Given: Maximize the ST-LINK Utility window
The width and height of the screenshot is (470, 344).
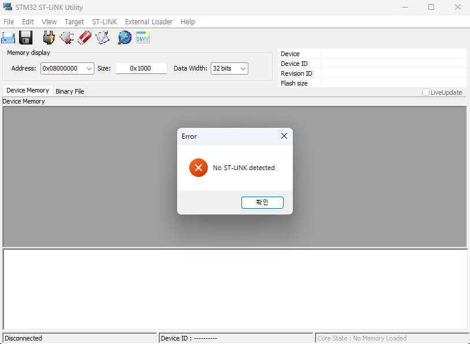Looking at the screenshot, I should click(x=431, y=7).
